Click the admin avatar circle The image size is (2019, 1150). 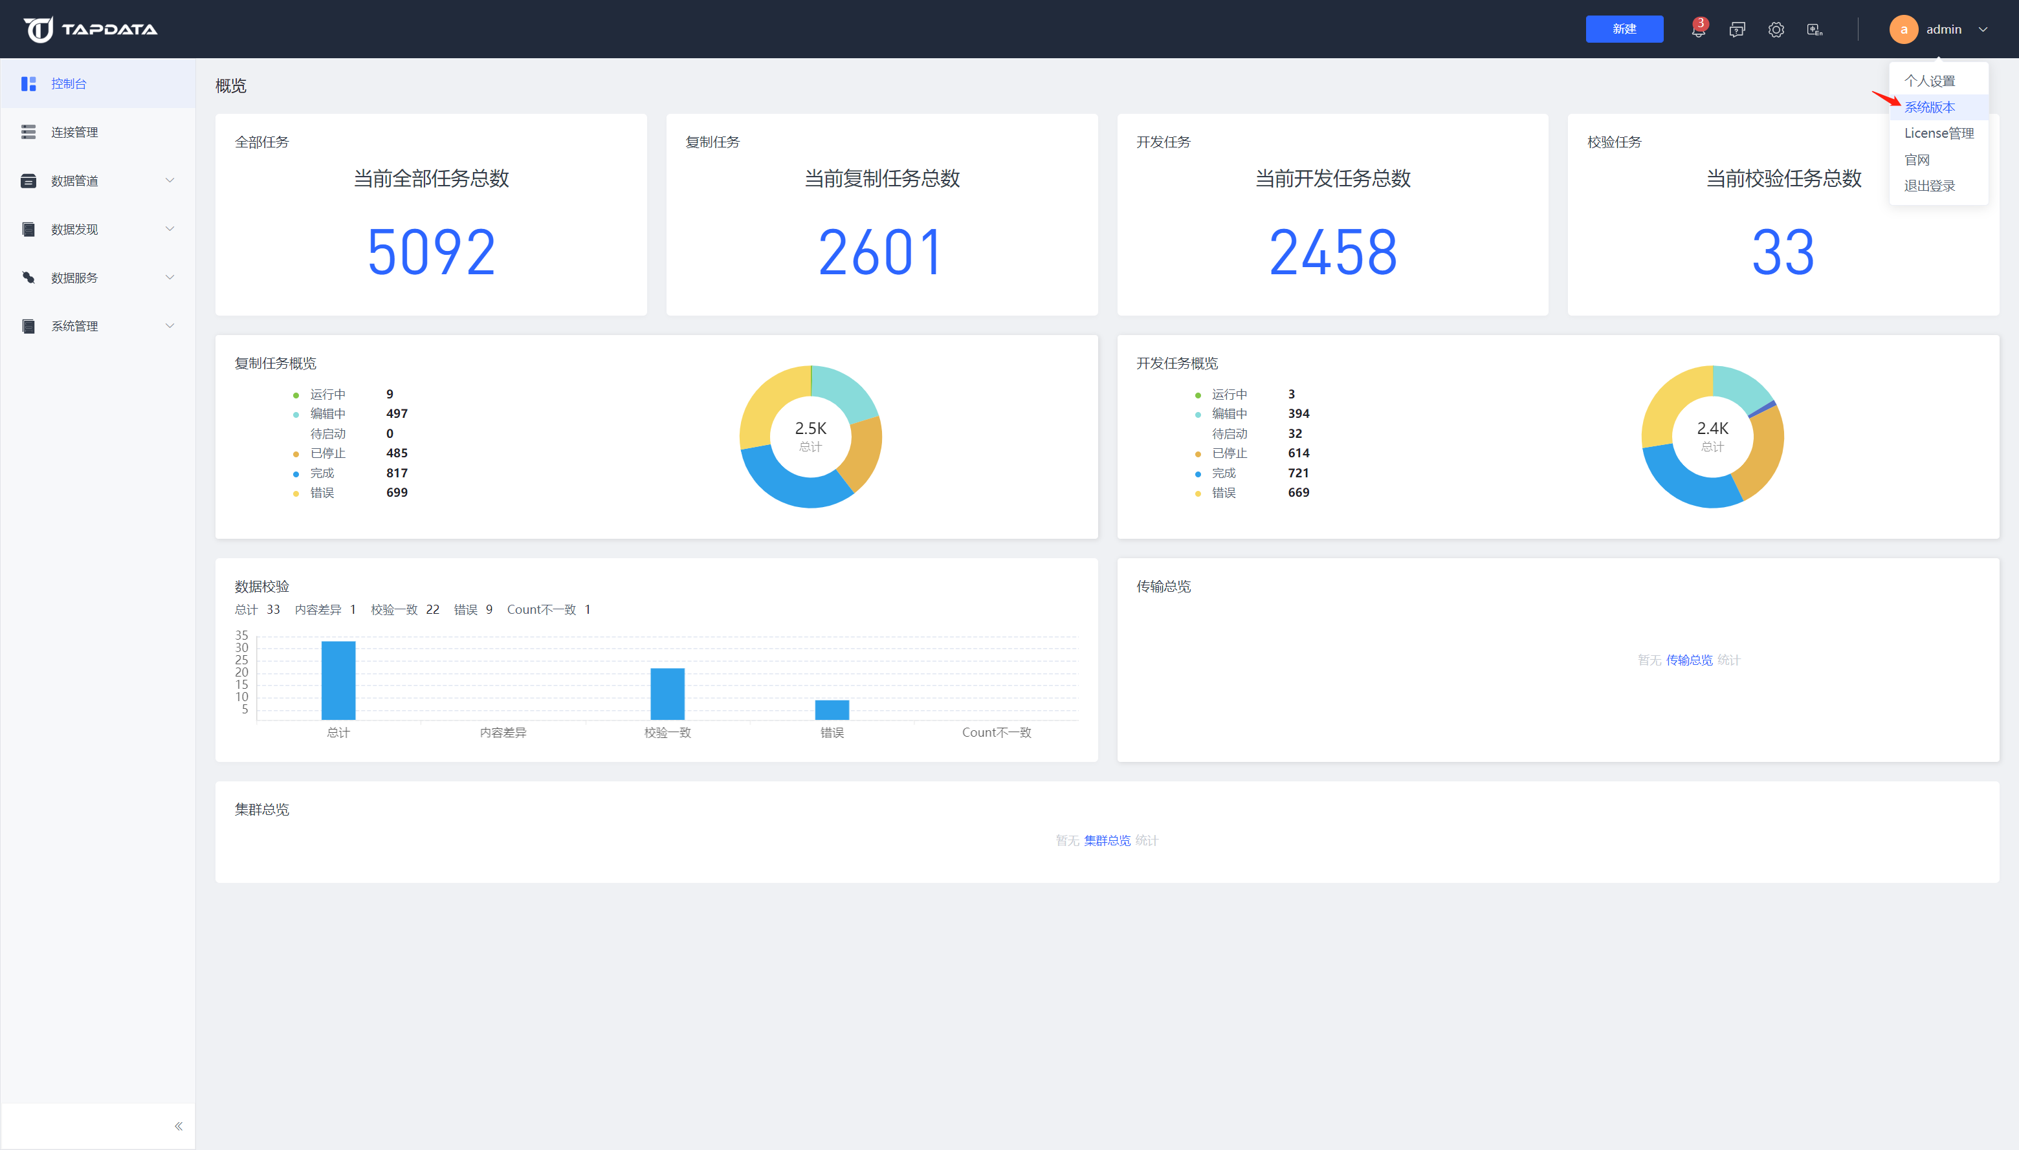pyautogui.click(x=1903, y=30)
